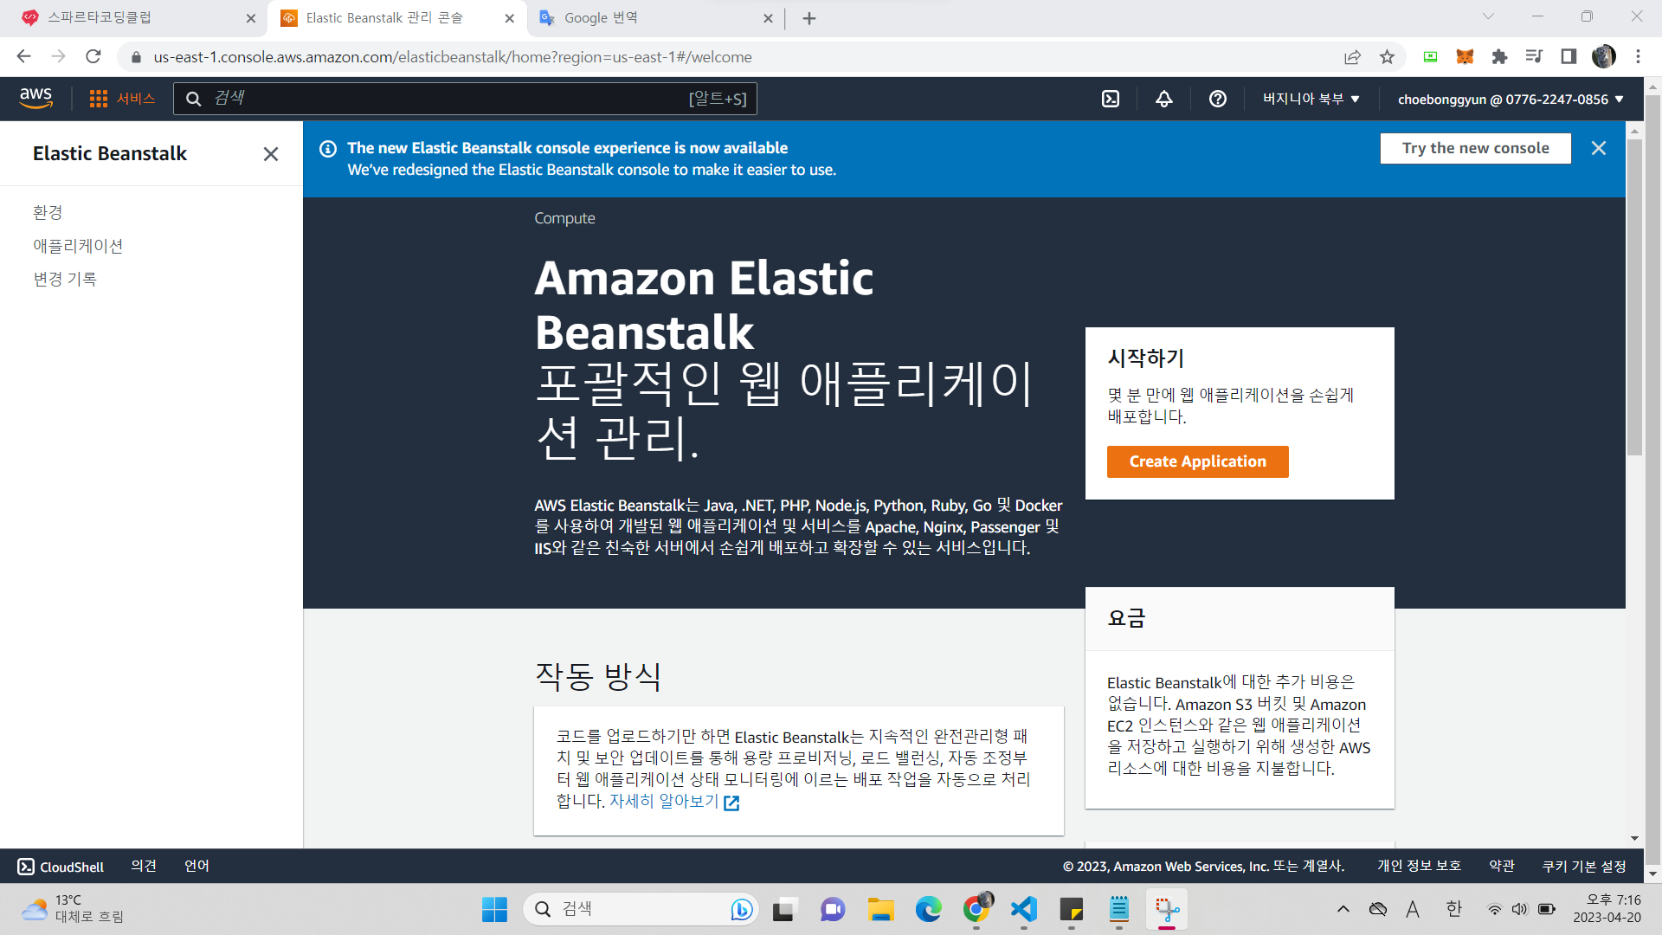The width and height of the screenshot is (1662, 935).
Task: Open the Snipping Tool taskbar icon
Action: pos(1167,909)
